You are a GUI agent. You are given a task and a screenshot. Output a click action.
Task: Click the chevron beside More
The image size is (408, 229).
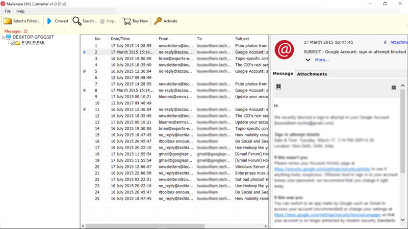point(308,60)
